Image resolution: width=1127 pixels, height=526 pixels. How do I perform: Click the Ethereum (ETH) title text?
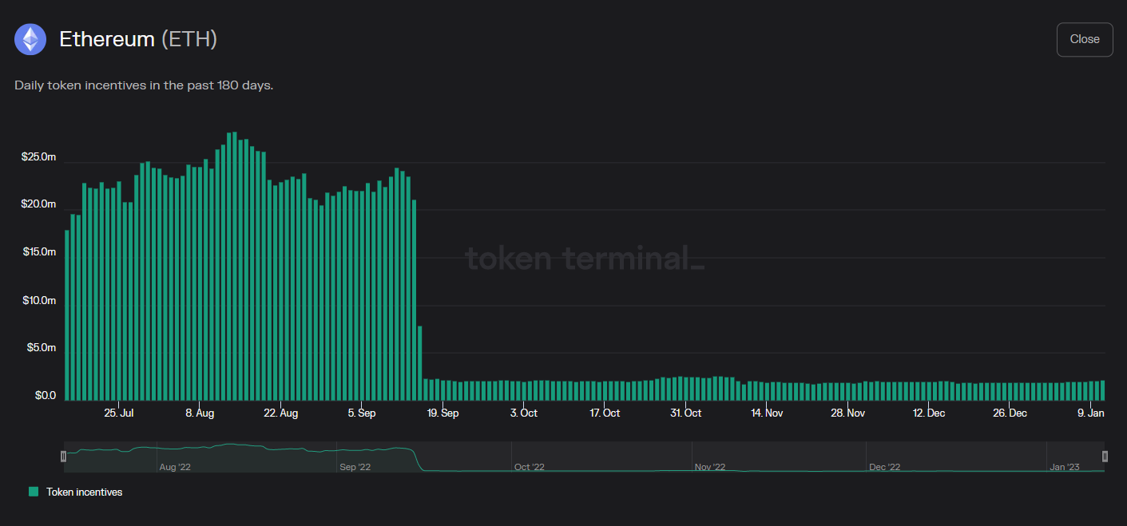pos(138,39)
